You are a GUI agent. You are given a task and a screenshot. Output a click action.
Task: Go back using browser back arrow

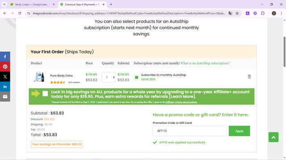point(5,13)
